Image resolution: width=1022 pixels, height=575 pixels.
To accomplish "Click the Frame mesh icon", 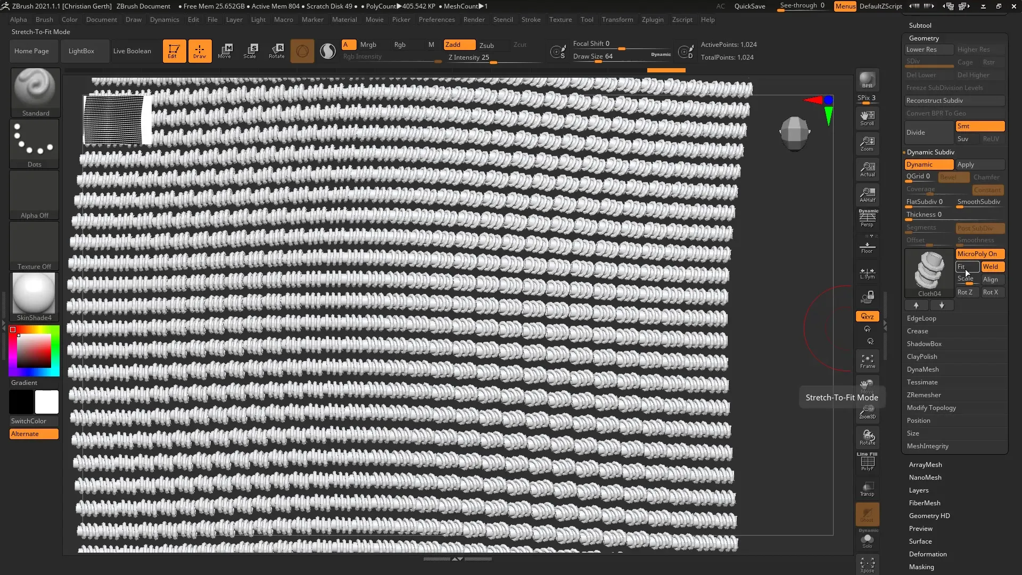I will point(867,362).
